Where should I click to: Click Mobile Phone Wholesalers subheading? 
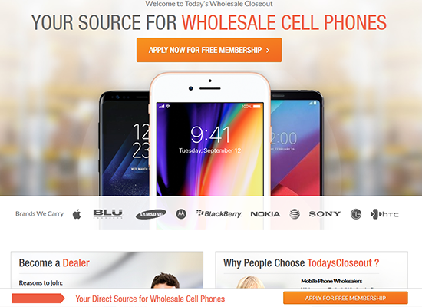331,281
